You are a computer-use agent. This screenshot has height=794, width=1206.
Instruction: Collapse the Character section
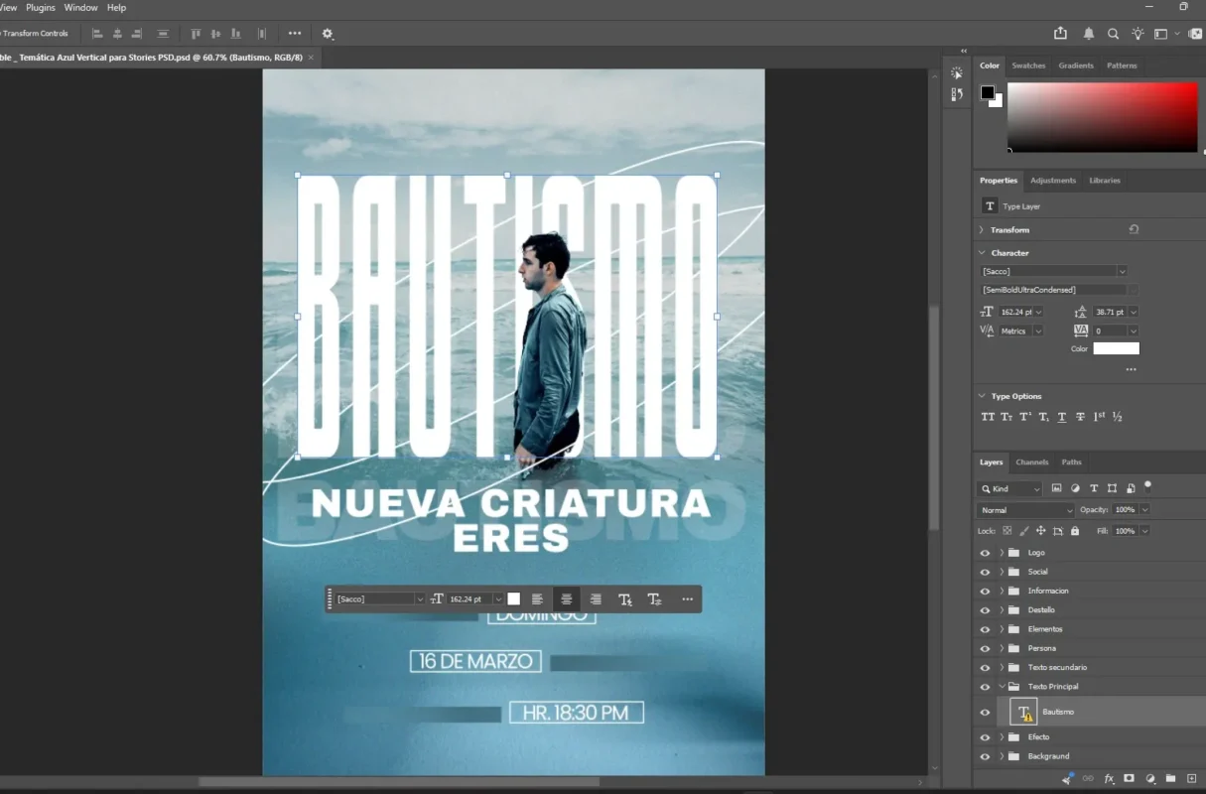[982, 253]
